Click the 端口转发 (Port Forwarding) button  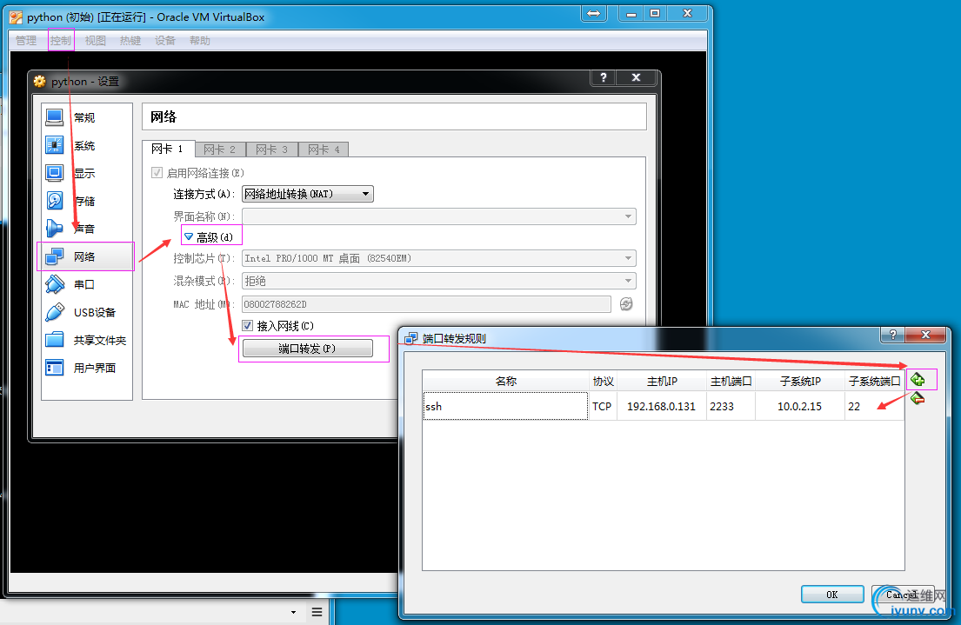(x=308, y=348)
